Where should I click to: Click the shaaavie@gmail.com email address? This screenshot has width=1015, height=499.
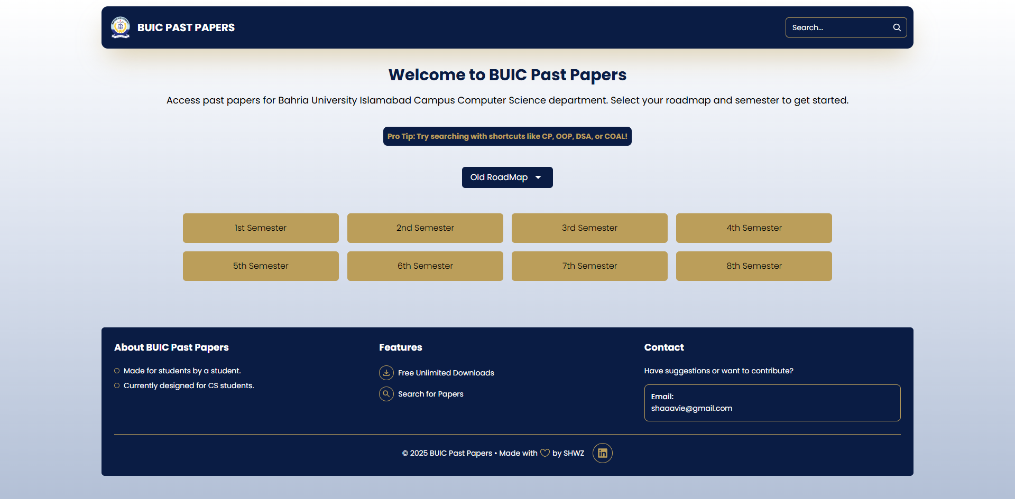(x=691, y=408)
